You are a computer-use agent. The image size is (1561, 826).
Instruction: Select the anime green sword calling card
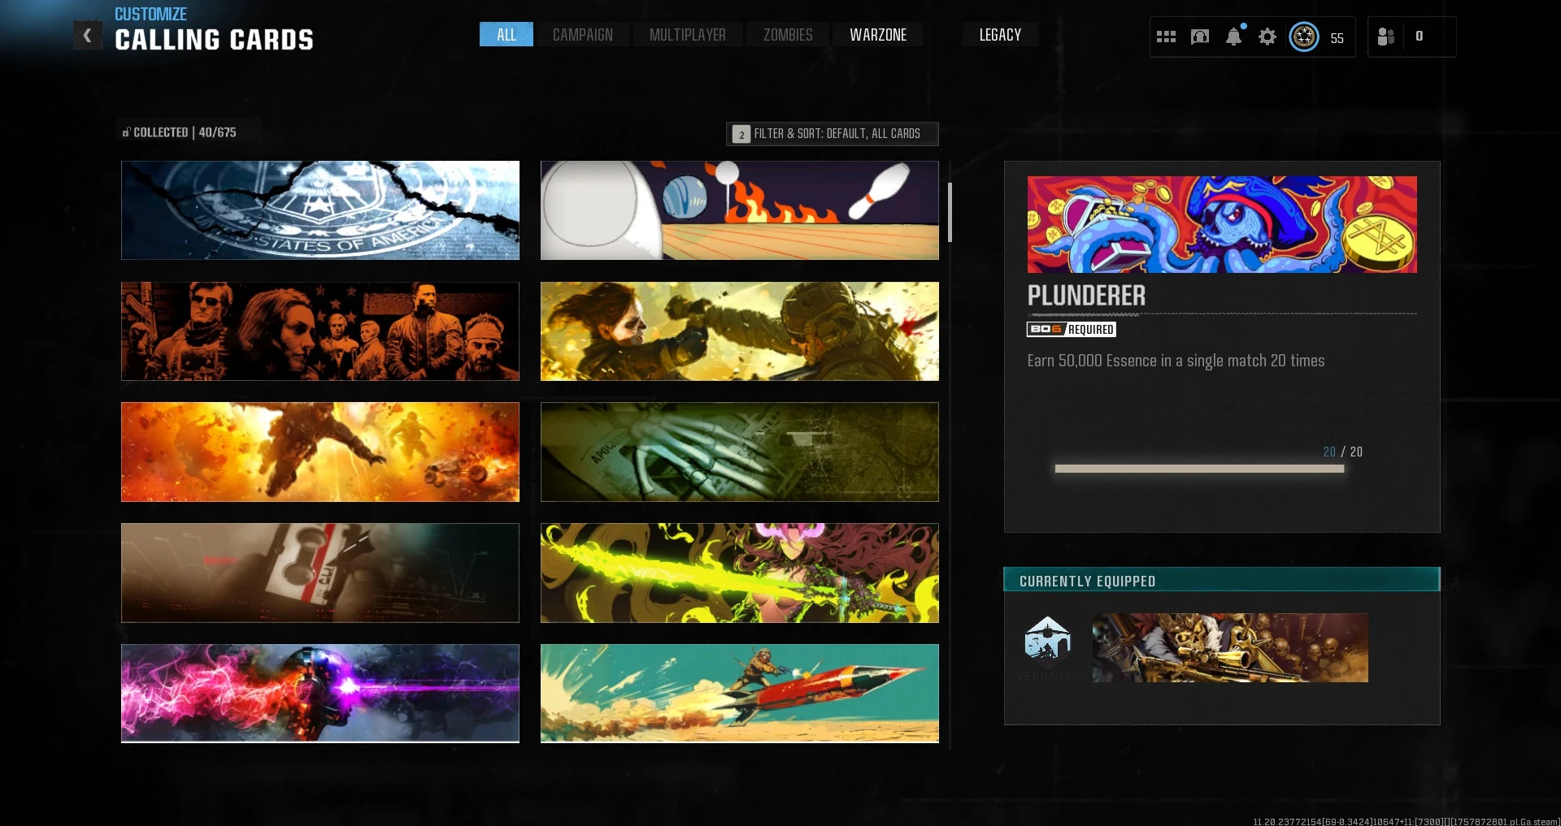click(740, 573)
